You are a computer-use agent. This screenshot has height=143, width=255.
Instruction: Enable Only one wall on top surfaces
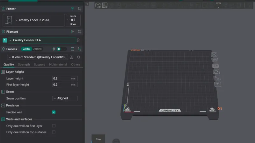click(54, 132)
